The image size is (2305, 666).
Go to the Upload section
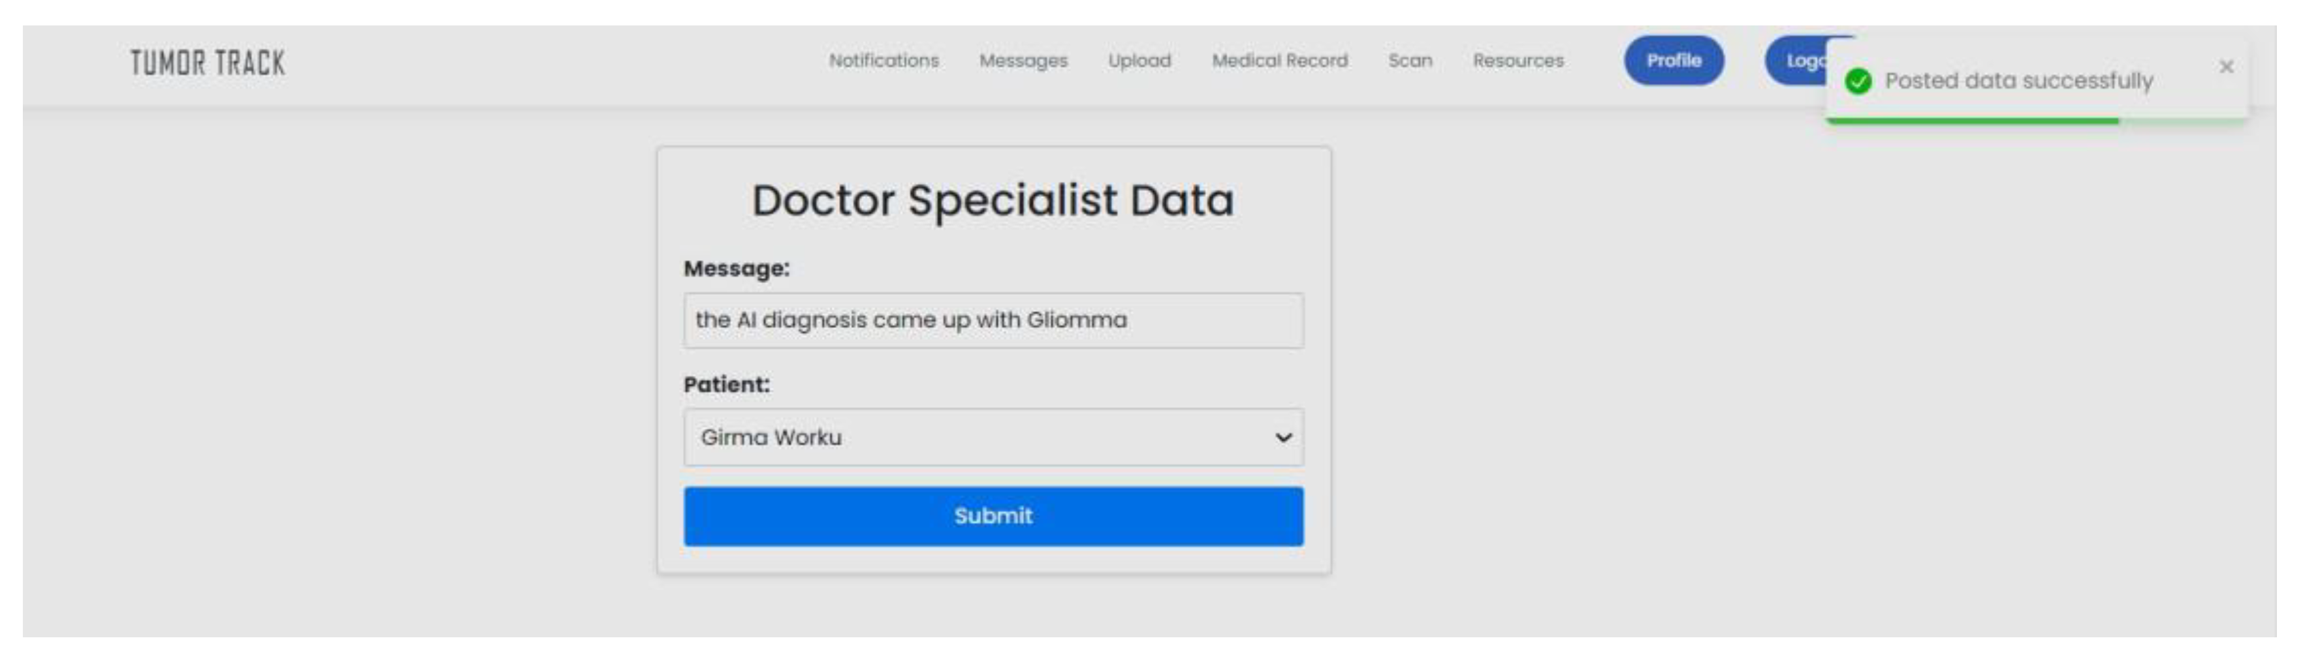[x=1140, y=61]
